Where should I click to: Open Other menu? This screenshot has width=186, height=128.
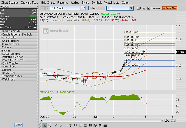tap(125, 3)
